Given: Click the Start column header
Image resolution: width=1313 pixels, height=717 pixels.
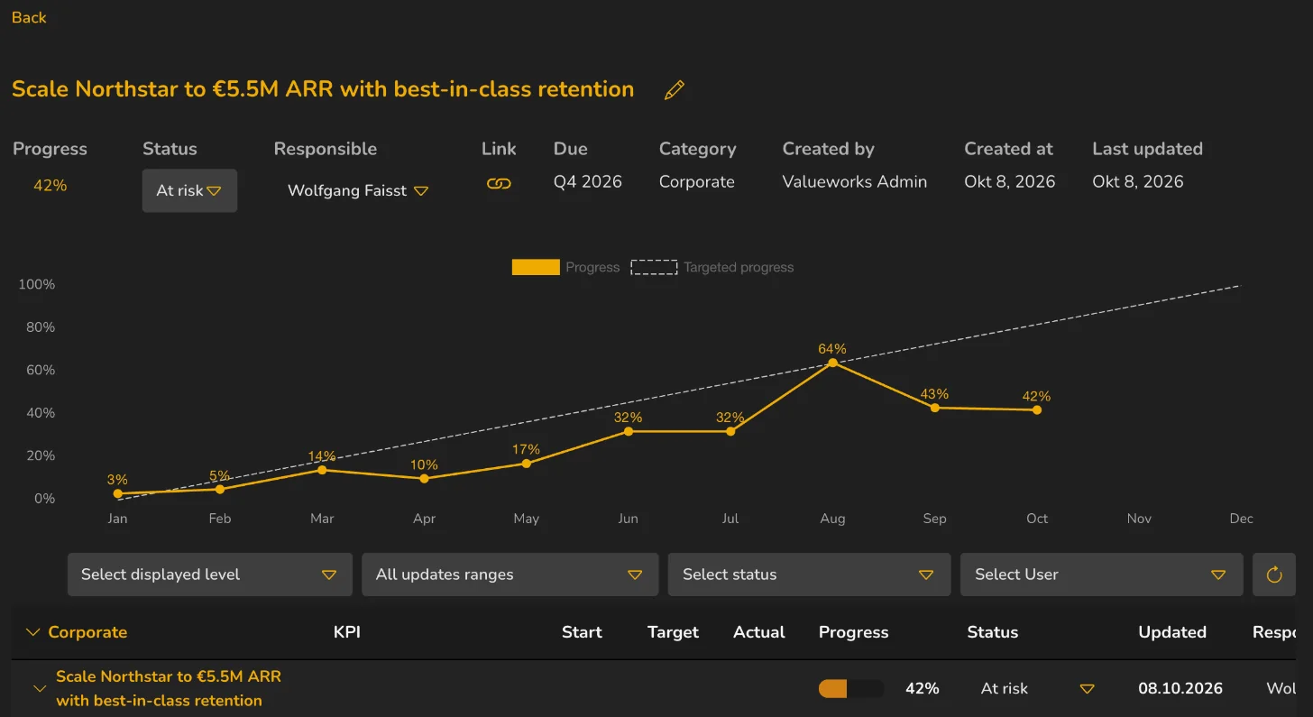Looking at the screenshot, I should [x=582, y=632].
